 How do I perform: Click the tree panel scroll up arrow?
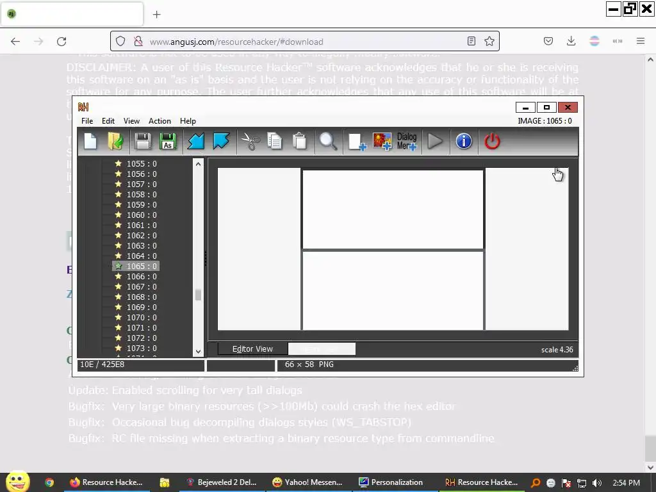pos(199,164)
